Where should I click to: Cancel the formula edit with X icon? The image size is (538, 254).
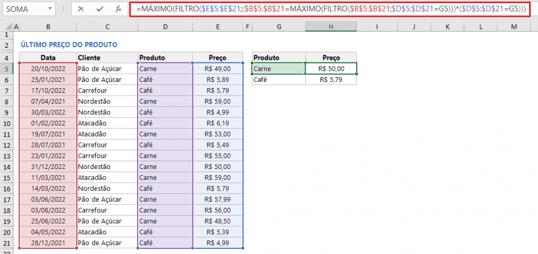coord(81,9)
